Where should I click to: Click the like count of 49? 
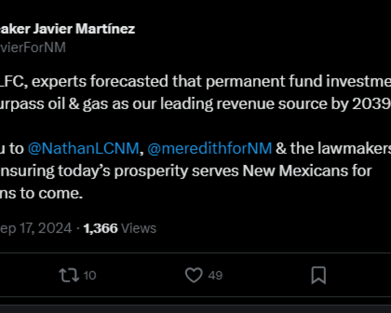[x=215, y=275]
